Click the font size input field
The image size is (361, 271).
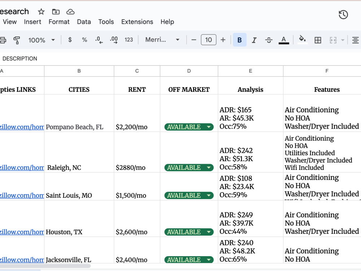pyautogui.click(x=209, y=40)
